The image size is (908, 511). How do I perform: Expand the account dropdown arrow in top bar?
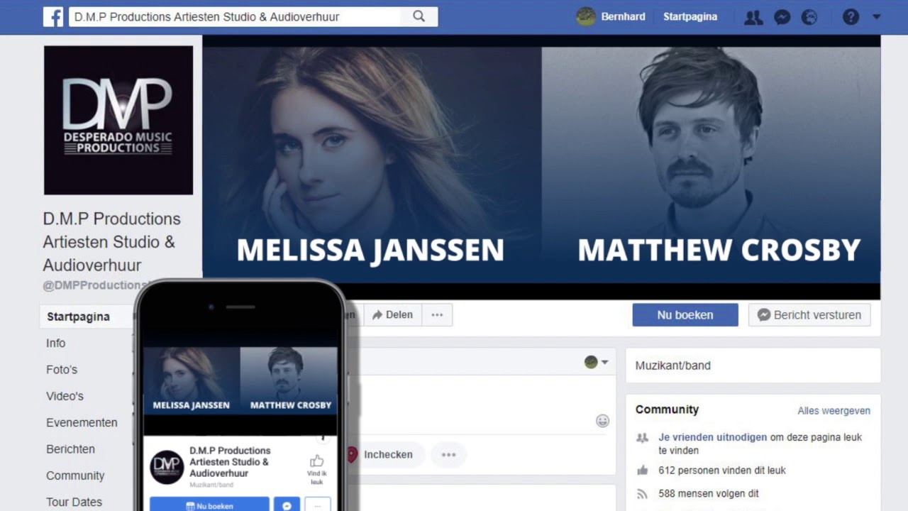pos(877,16)
